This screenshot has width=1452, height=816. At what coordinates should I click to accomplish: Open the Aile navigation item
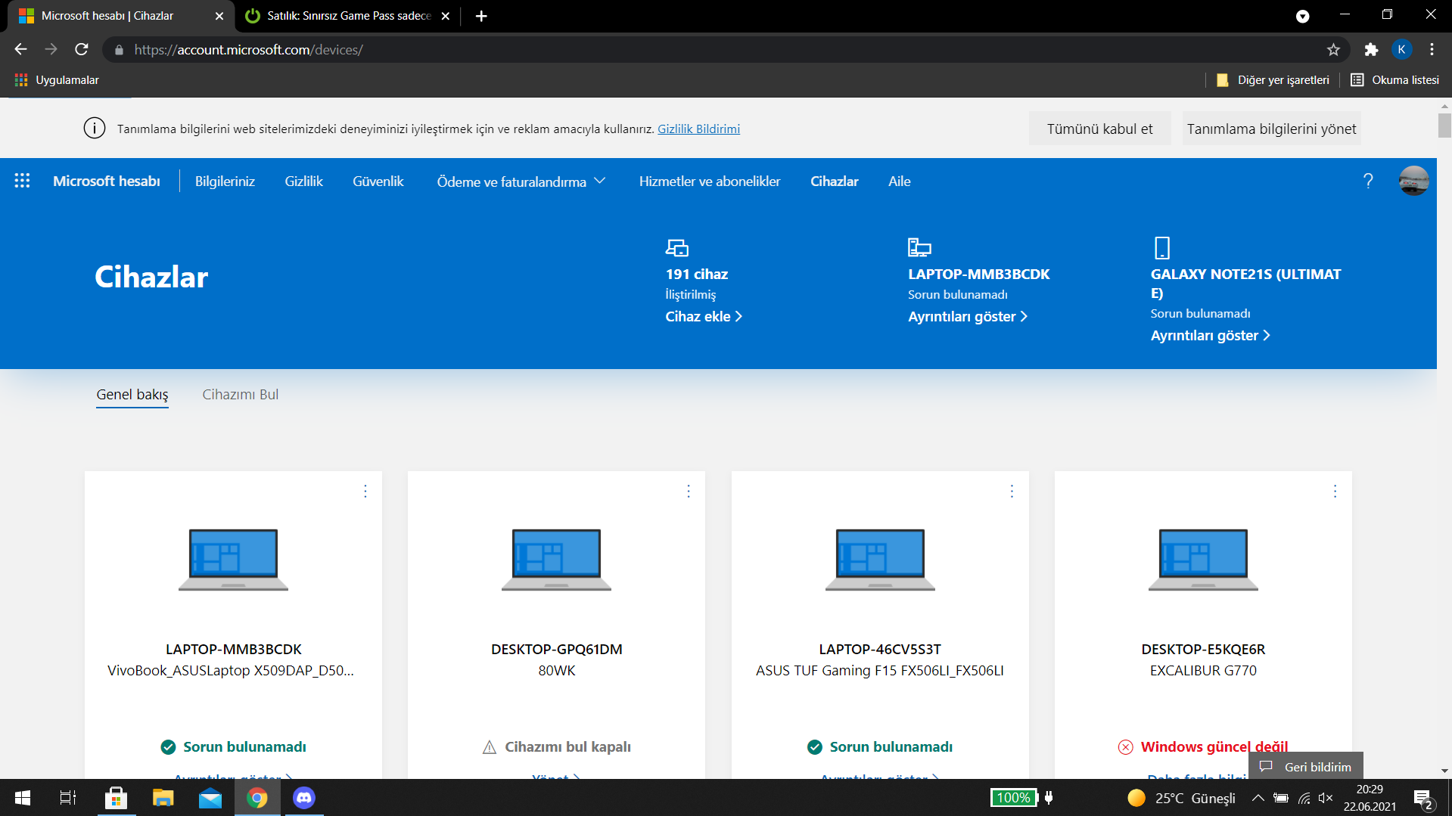(x=900, y=182)
